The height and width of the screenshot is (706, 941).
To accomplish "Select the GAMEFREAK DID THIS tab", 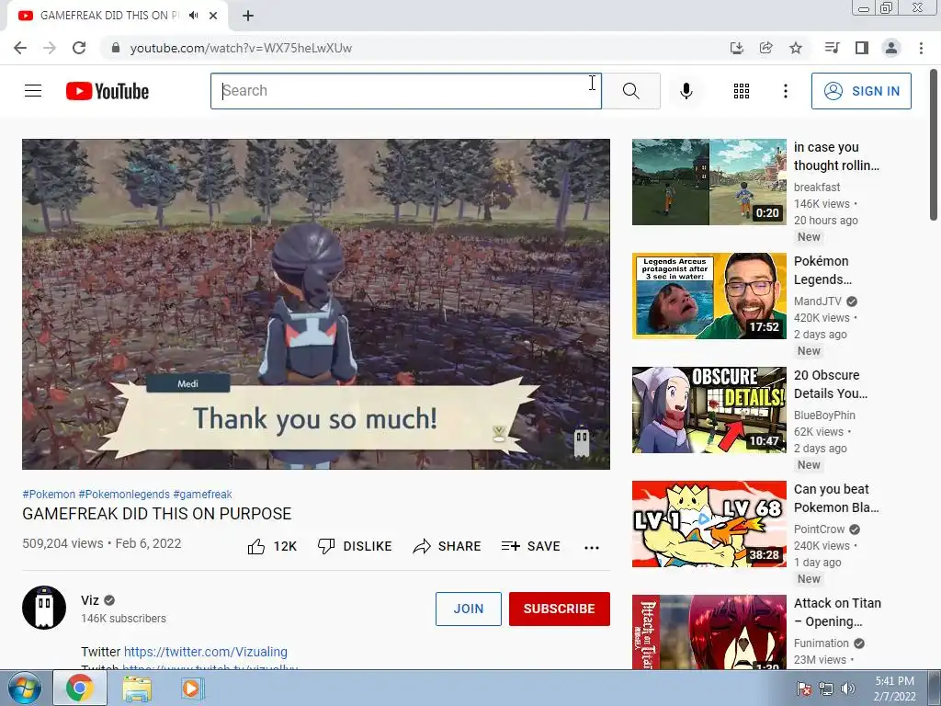I will coord(108,16).
